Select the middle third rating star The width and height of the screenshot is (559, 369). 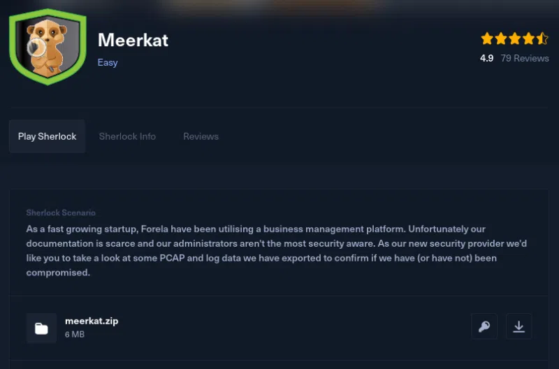(514, 38)
